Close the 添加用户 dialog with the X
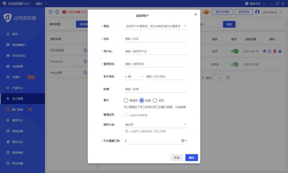The image size is (288, 173). (196, 14)
